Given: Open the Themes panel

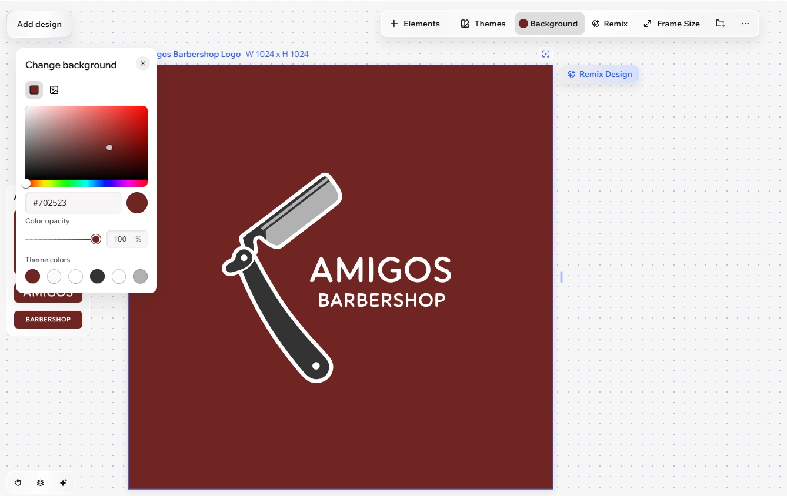Looking at the screenshot, I should pos(483,24).
